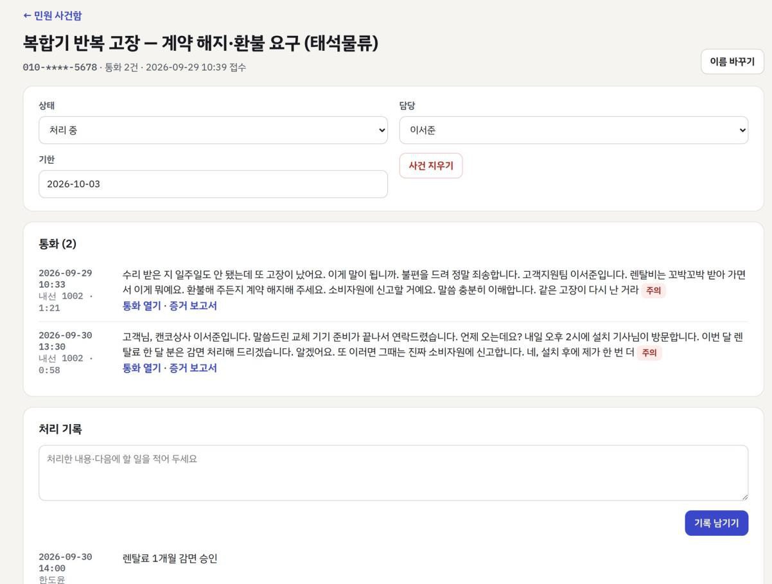Go back to 민원 사건함

[52, 15]
